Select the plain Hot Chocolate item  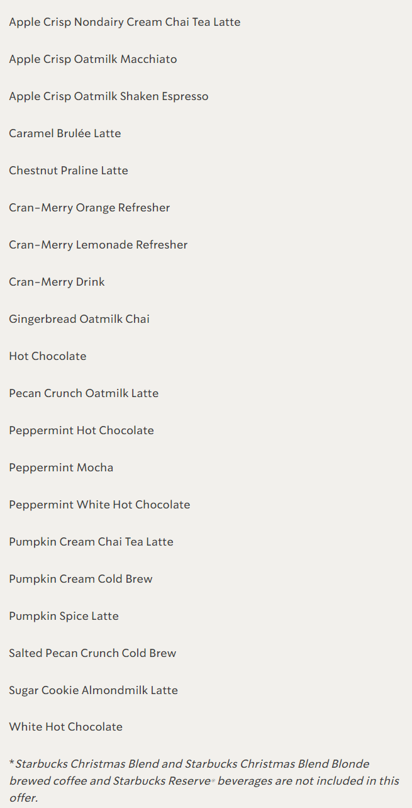click(x=48, y=356)
